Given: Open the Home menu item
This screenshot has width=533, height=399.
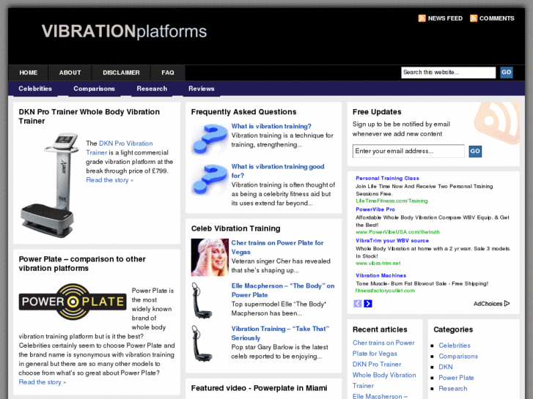Looking at the screenshot, I should [28, 72].
